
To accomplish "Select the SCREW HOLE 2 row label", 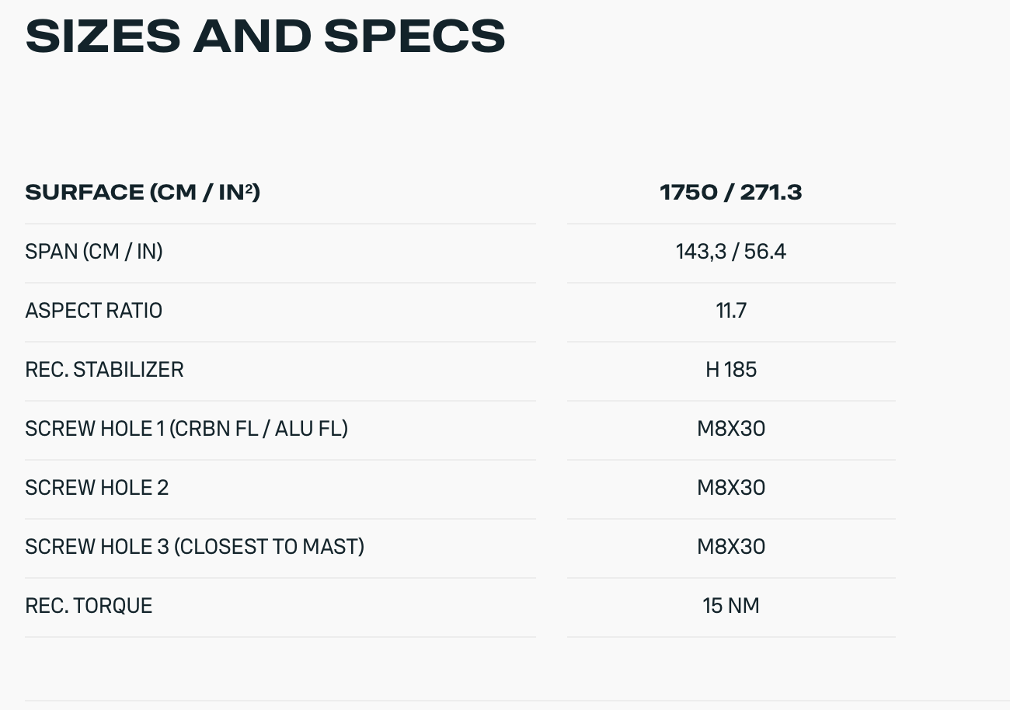I will pos(97,488).
